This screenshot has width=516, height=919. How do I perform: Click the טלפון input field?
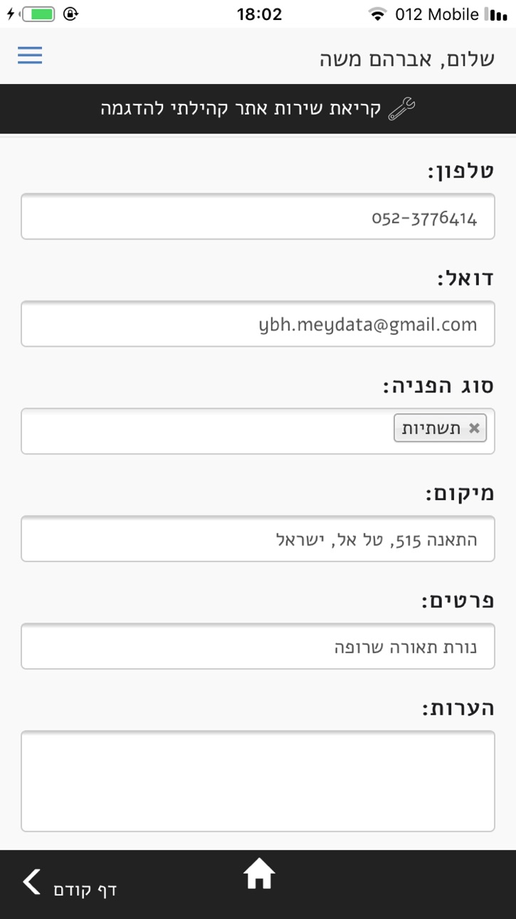click(258, 217)
